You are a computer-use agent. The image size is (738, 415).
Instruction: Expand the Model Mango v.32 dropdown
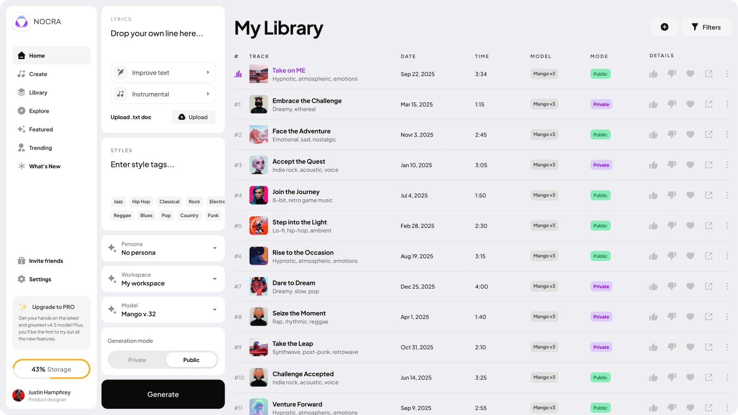click(214, 309)
